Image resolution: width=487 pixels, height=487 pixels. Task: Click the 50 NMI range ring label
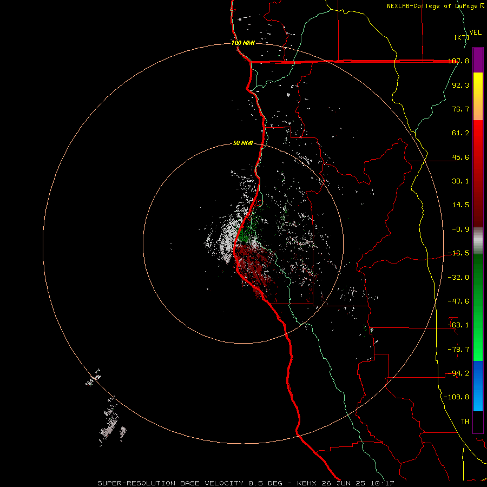click(x=243, y=143)
